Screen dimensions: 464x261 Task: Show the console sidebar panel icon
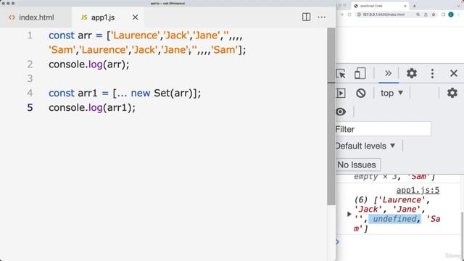point(341,94)
